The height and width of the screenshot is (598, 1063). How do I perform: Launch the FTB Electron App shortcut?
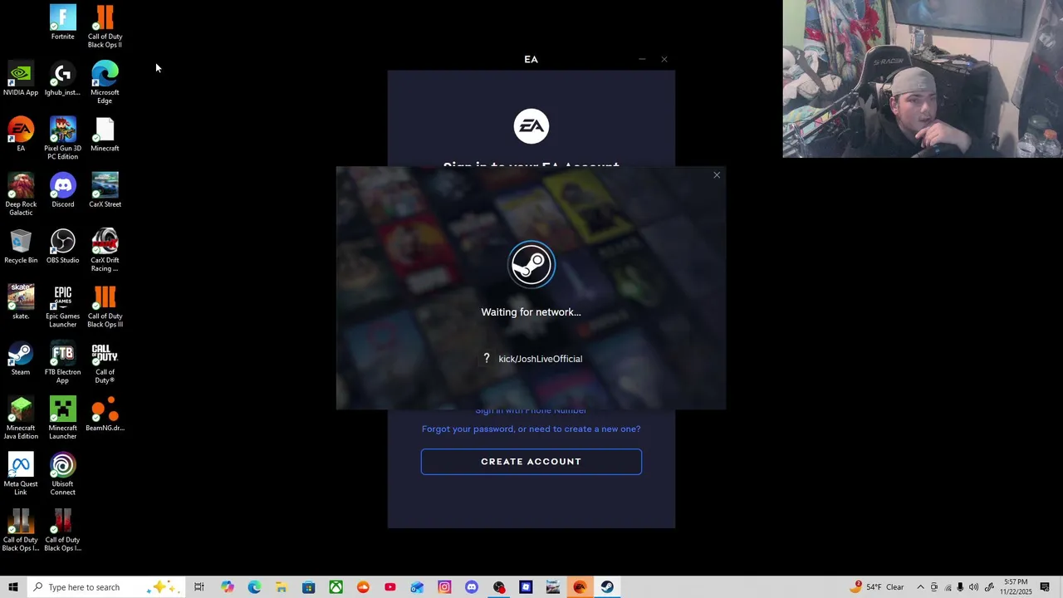(62, 362)
